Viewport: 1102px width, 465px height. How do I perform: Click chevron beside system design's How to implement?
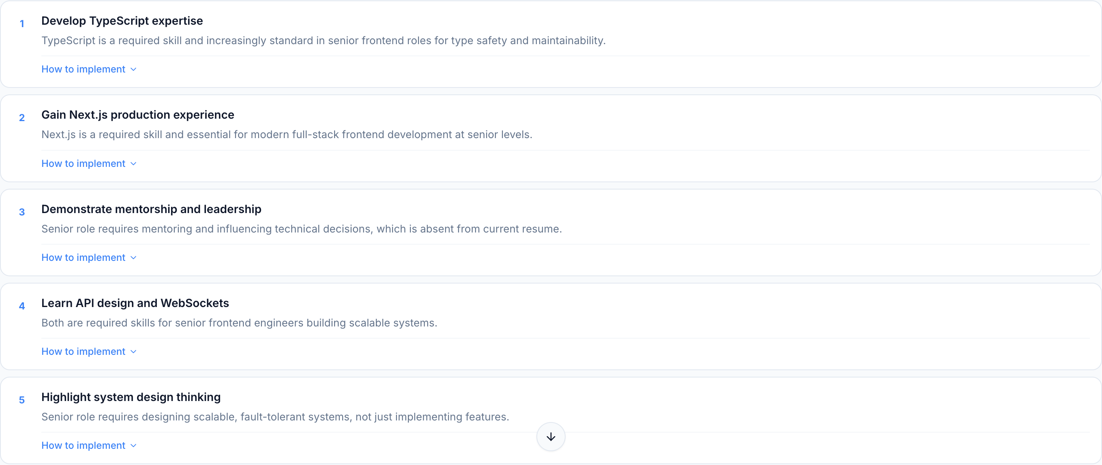(x=133, y=446)
